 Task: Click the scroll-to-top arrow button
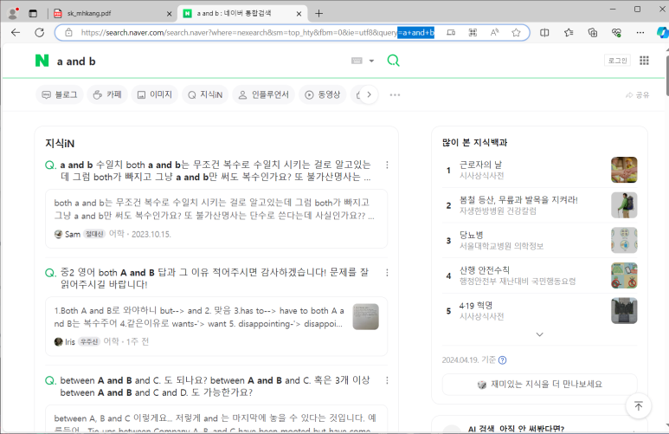coord(639,405)
